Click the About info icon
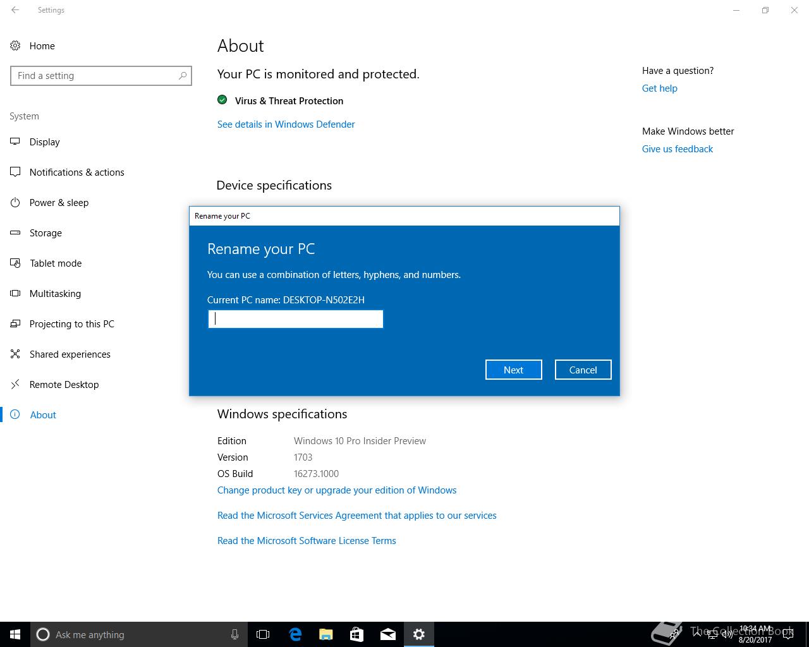 [15, 414]
